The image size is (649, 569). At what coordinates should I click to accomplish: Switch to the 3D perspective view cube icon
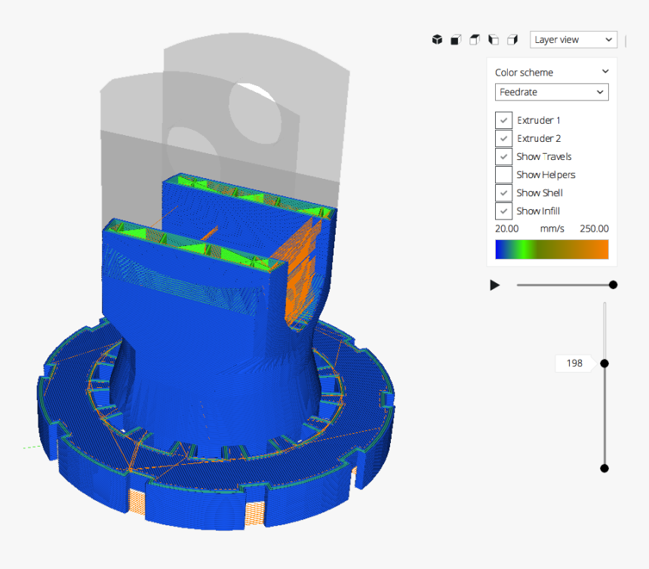coord(437,40)
